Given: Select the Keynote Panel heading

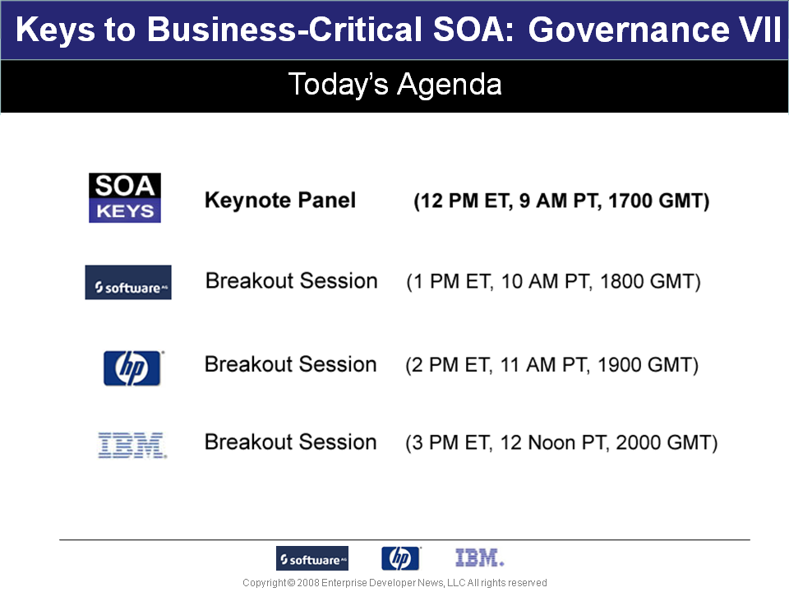Looking at the screenshot, I should click(x=280, y=201).
